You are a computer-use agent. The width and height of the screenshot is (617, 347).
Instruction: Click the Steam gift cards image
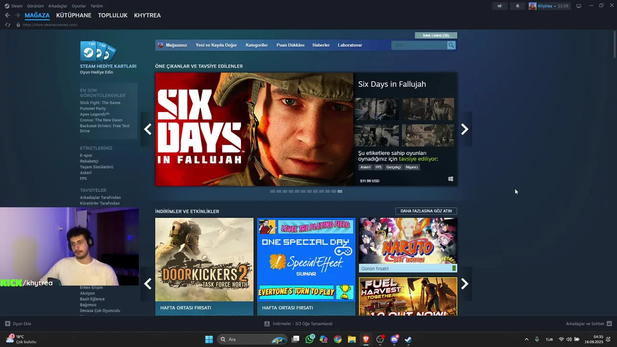point(98,51)
